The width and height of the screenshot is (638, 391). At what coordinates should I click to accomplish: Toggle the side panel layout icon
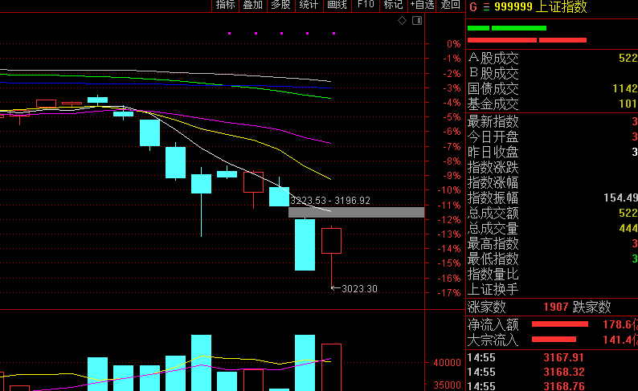coord(416,21)
